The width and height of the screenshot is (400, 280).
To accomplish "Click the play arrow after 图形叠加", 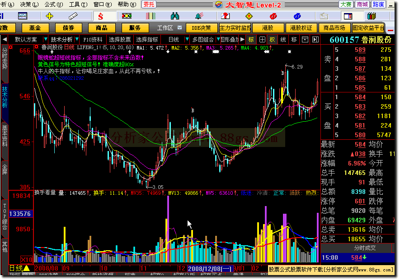I will [x=242, y=40].
